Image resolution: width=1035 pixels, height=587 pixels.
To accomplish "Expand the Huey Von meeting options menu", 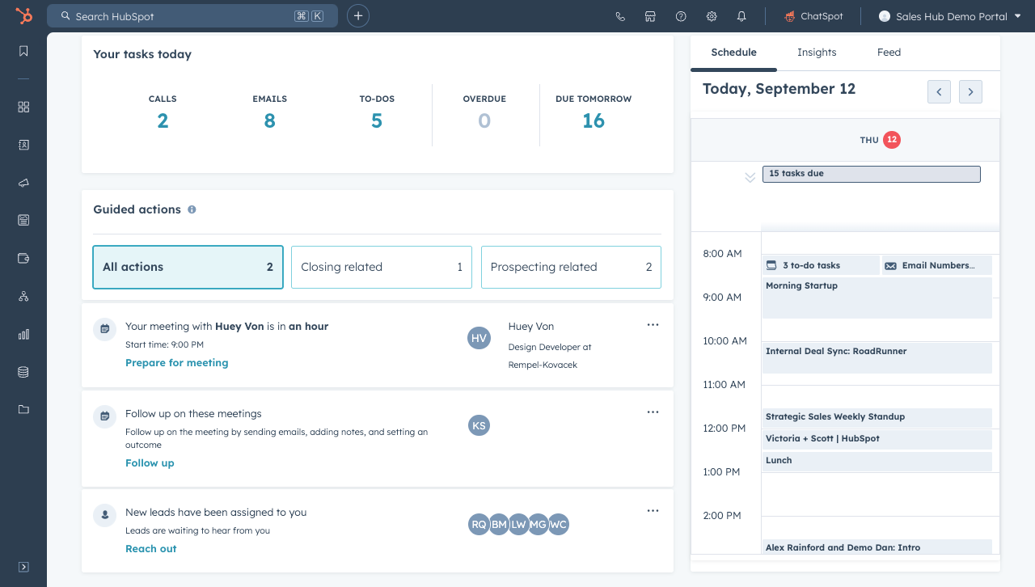I will click(x=653, y=324).
